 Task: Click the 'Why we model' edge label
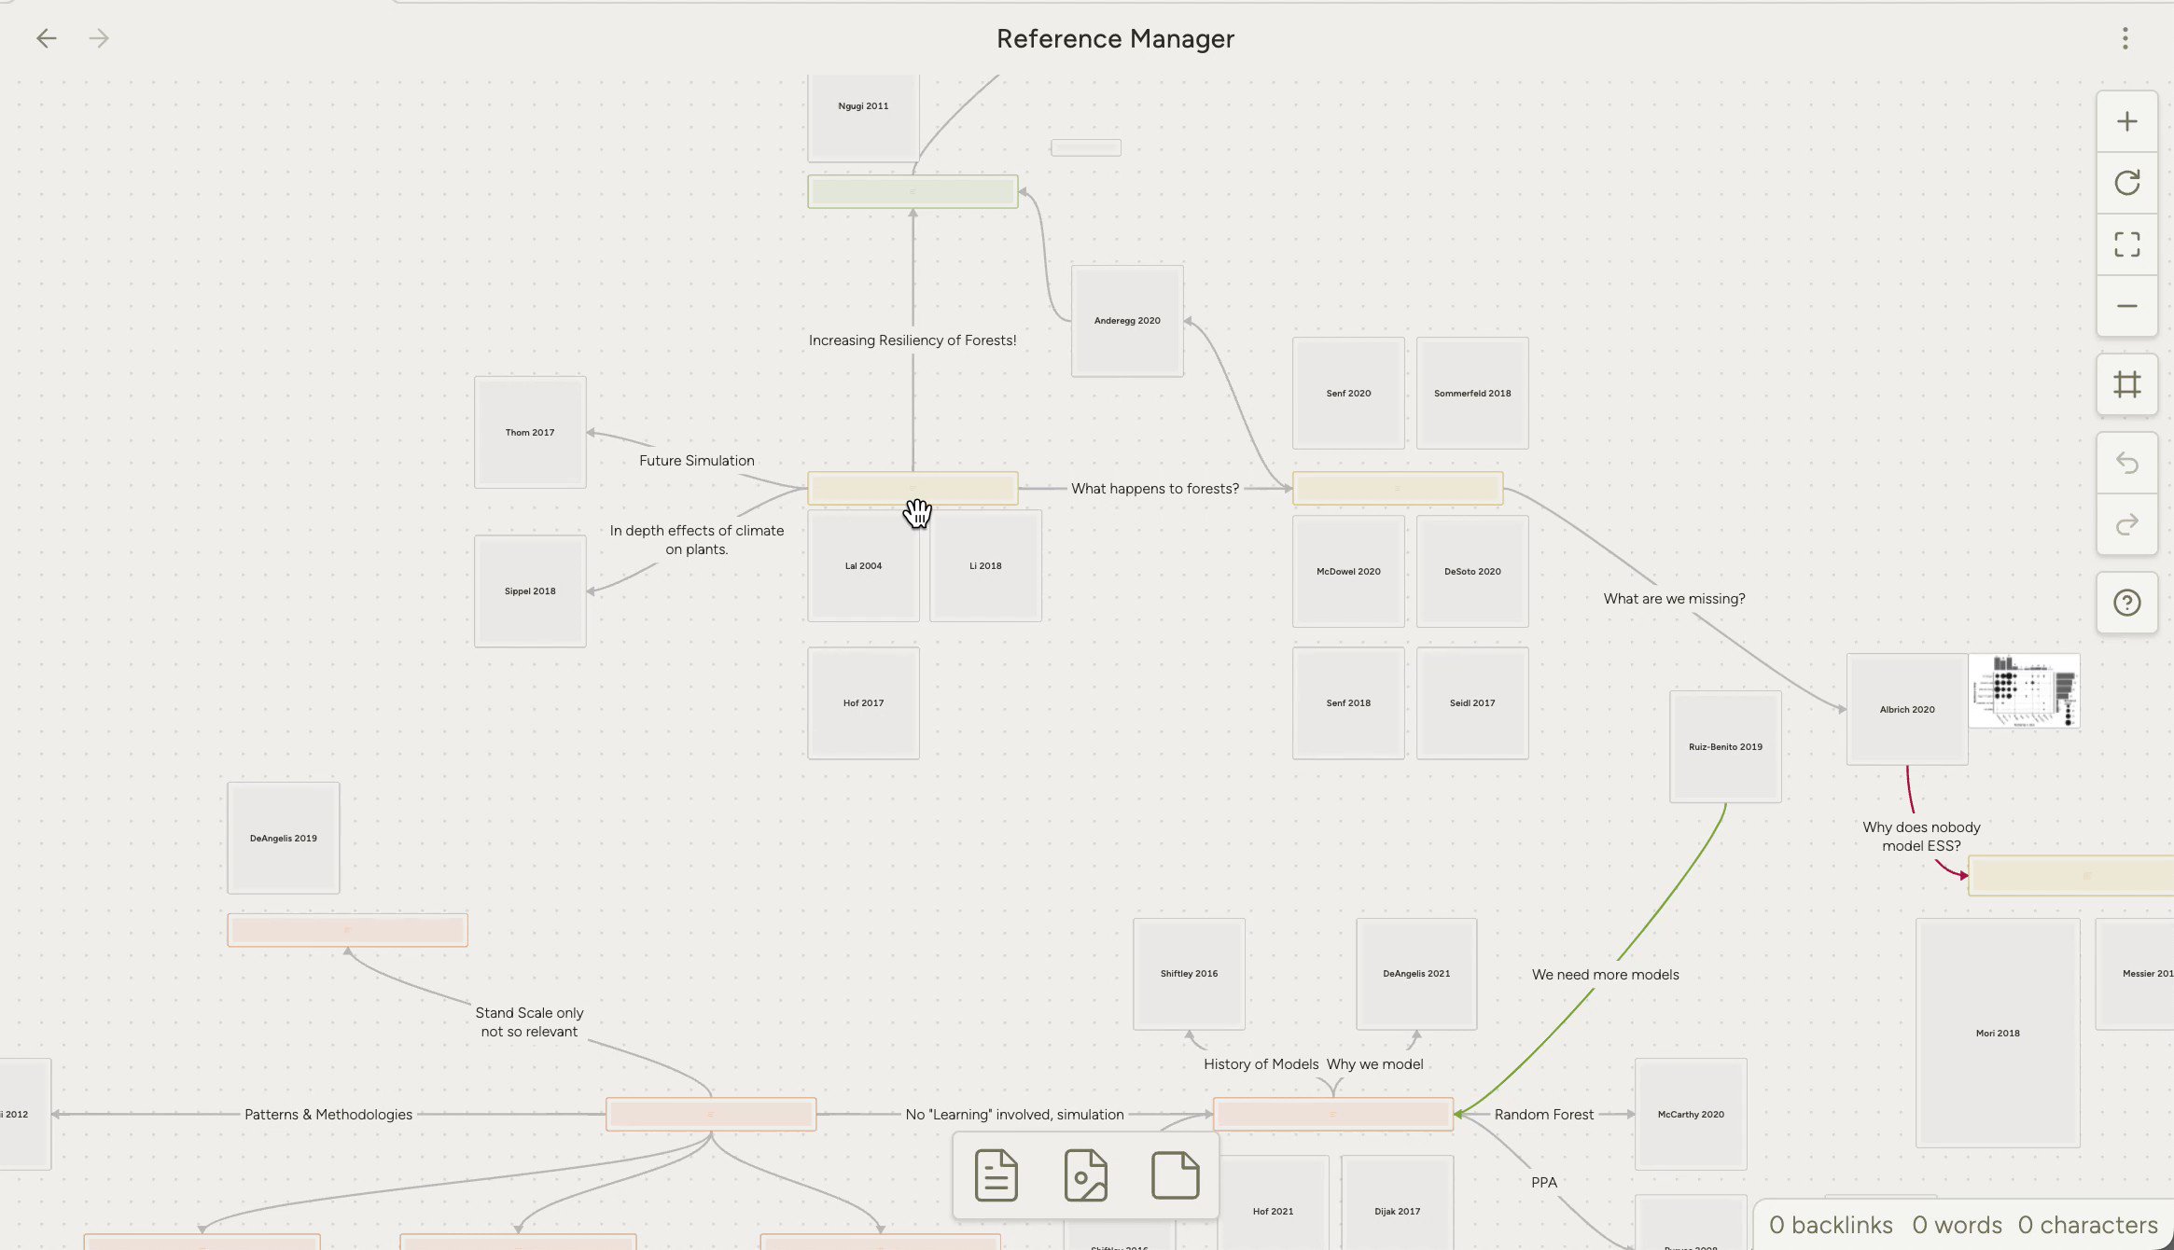coord(1374,1064)
